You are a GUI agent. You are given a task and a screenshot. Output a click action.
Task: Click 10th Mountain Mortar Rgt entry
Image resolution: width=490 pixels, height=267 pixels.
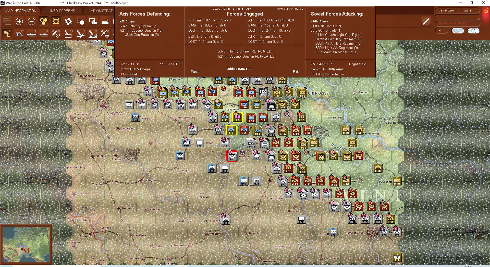tap(337, 52)
